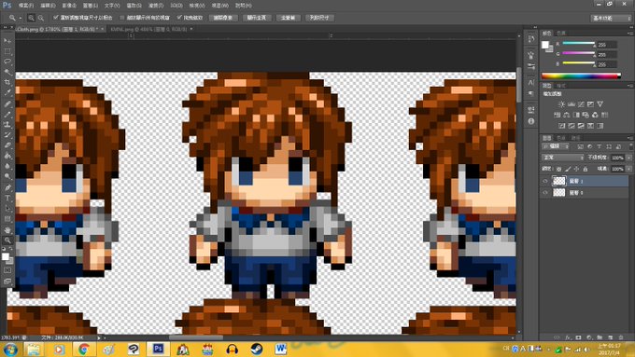Switch to the Swatches tab in Color panel
The width and height of the screenshot is (635, 357).
coord(561,34)
